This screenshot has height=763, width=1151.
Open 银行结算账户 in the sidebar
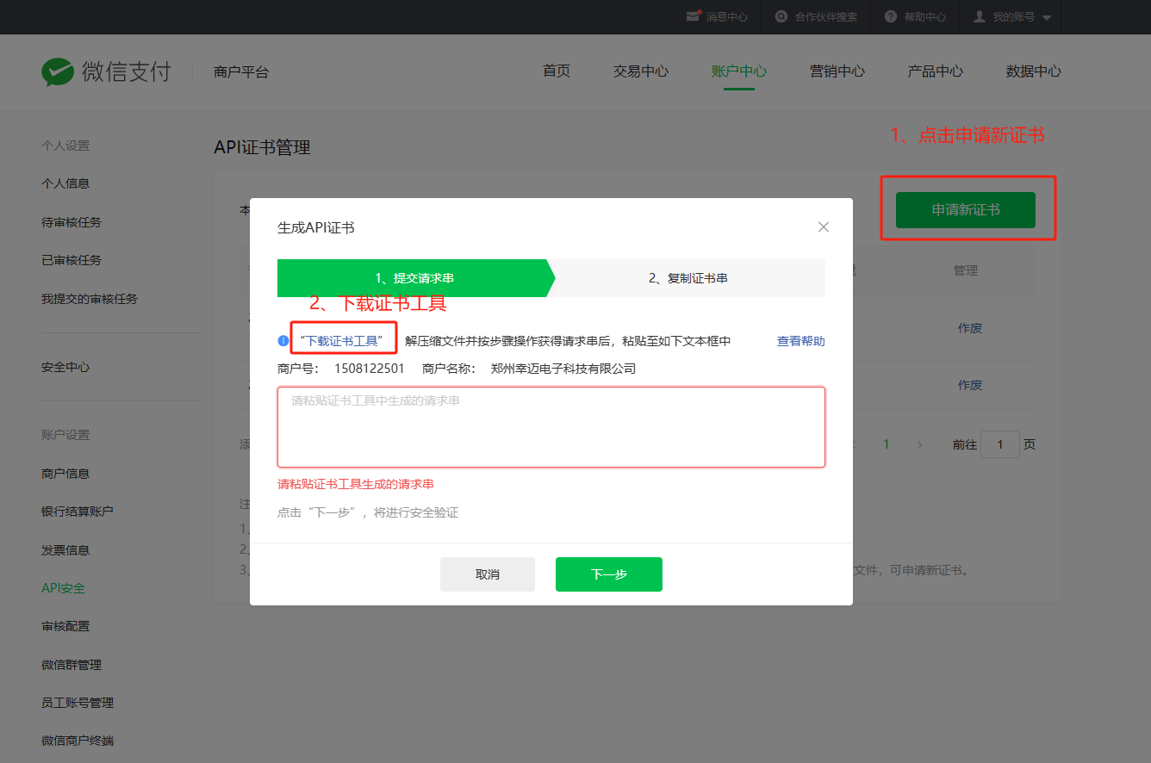(78, 512)
